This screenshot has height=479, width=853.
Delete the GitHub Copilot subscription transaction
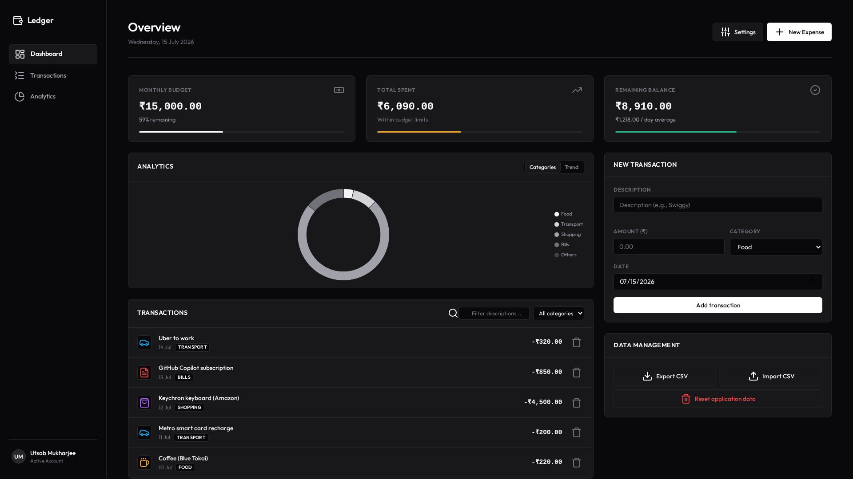tap(577, 373)
